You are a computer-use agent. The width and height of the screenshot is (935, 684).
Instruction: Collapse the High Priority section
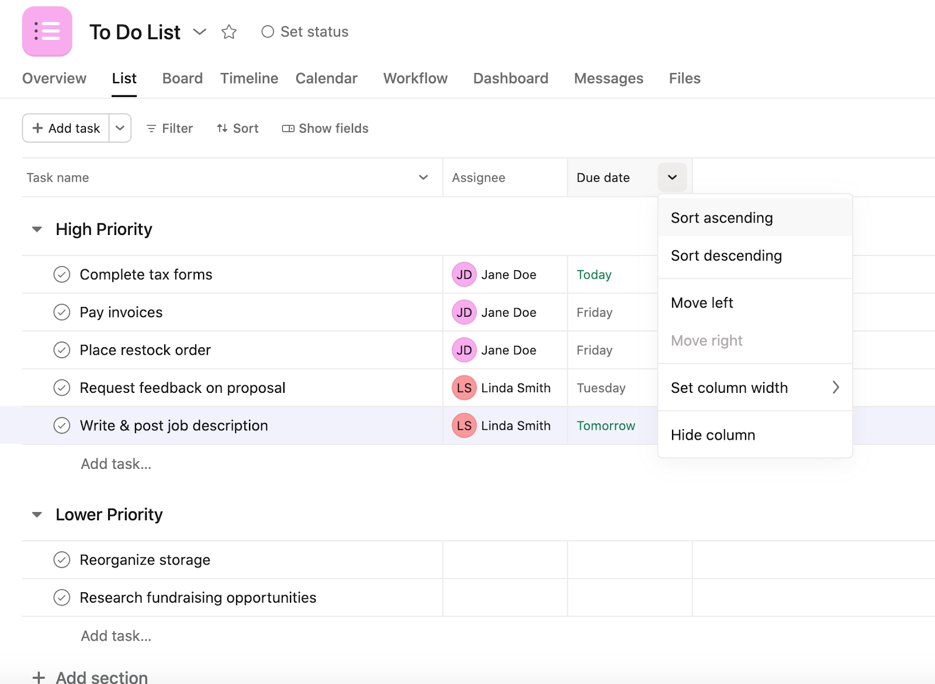tap(37, 229)
